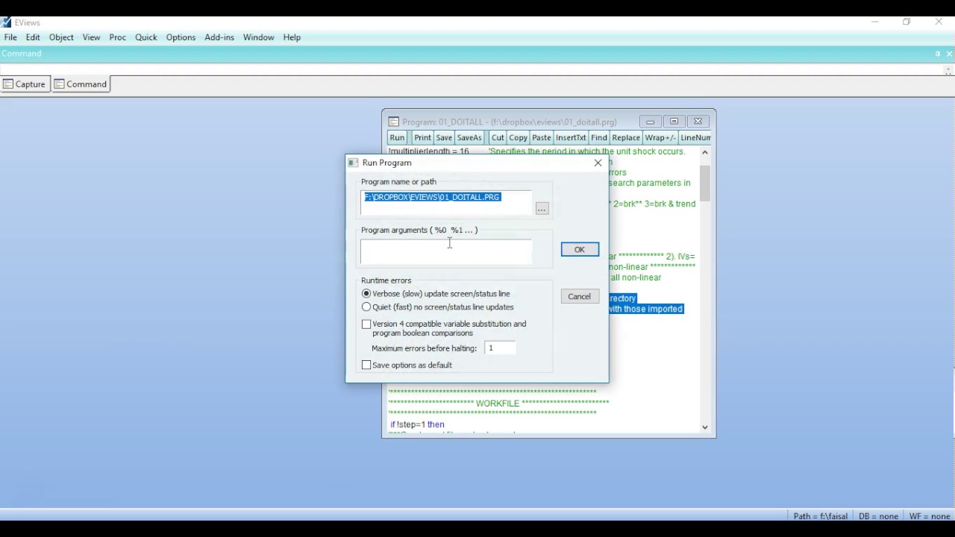955x537 pixels.
Task: Click the maximum errors before halting field
Action: click(x=501, y=348)
